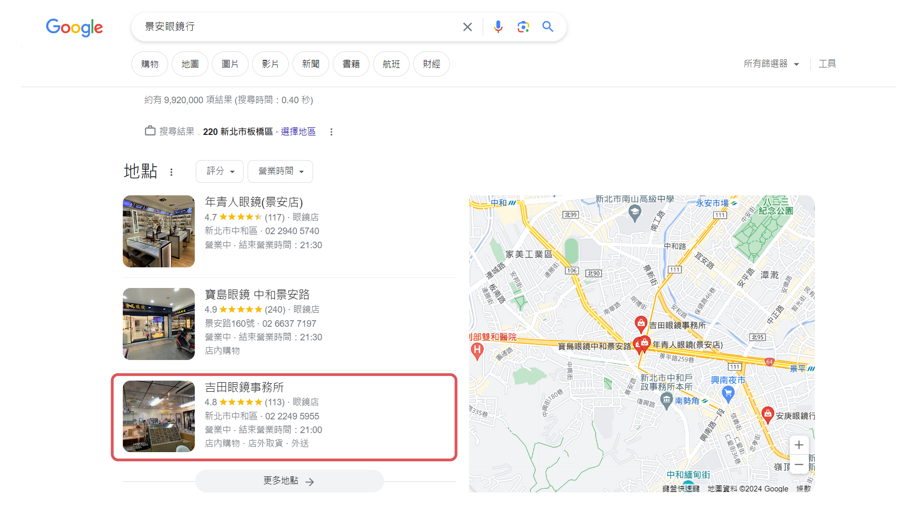Switch to the 影片 tab
Image resolution: width=912 pixels, height=505 pixels.
click(271, 64)
